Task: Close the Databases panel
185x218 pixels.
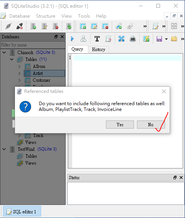Action: click(x=62, y=37)
